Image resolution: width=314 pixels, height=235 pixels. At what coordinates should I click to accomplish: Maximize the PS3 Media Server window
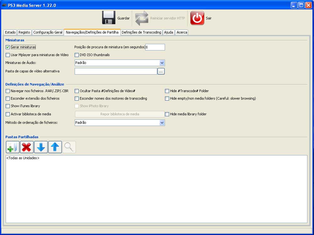pos(301,5)
